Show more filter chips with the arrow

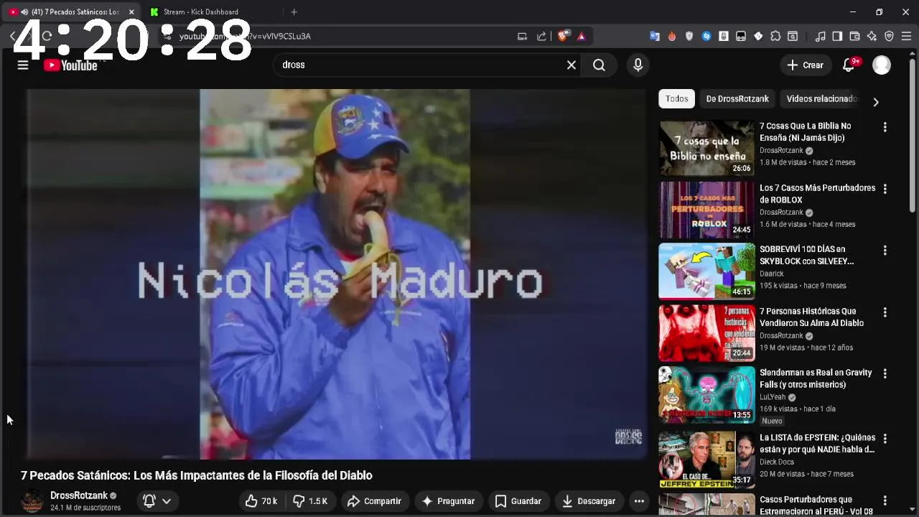[876, 102]
